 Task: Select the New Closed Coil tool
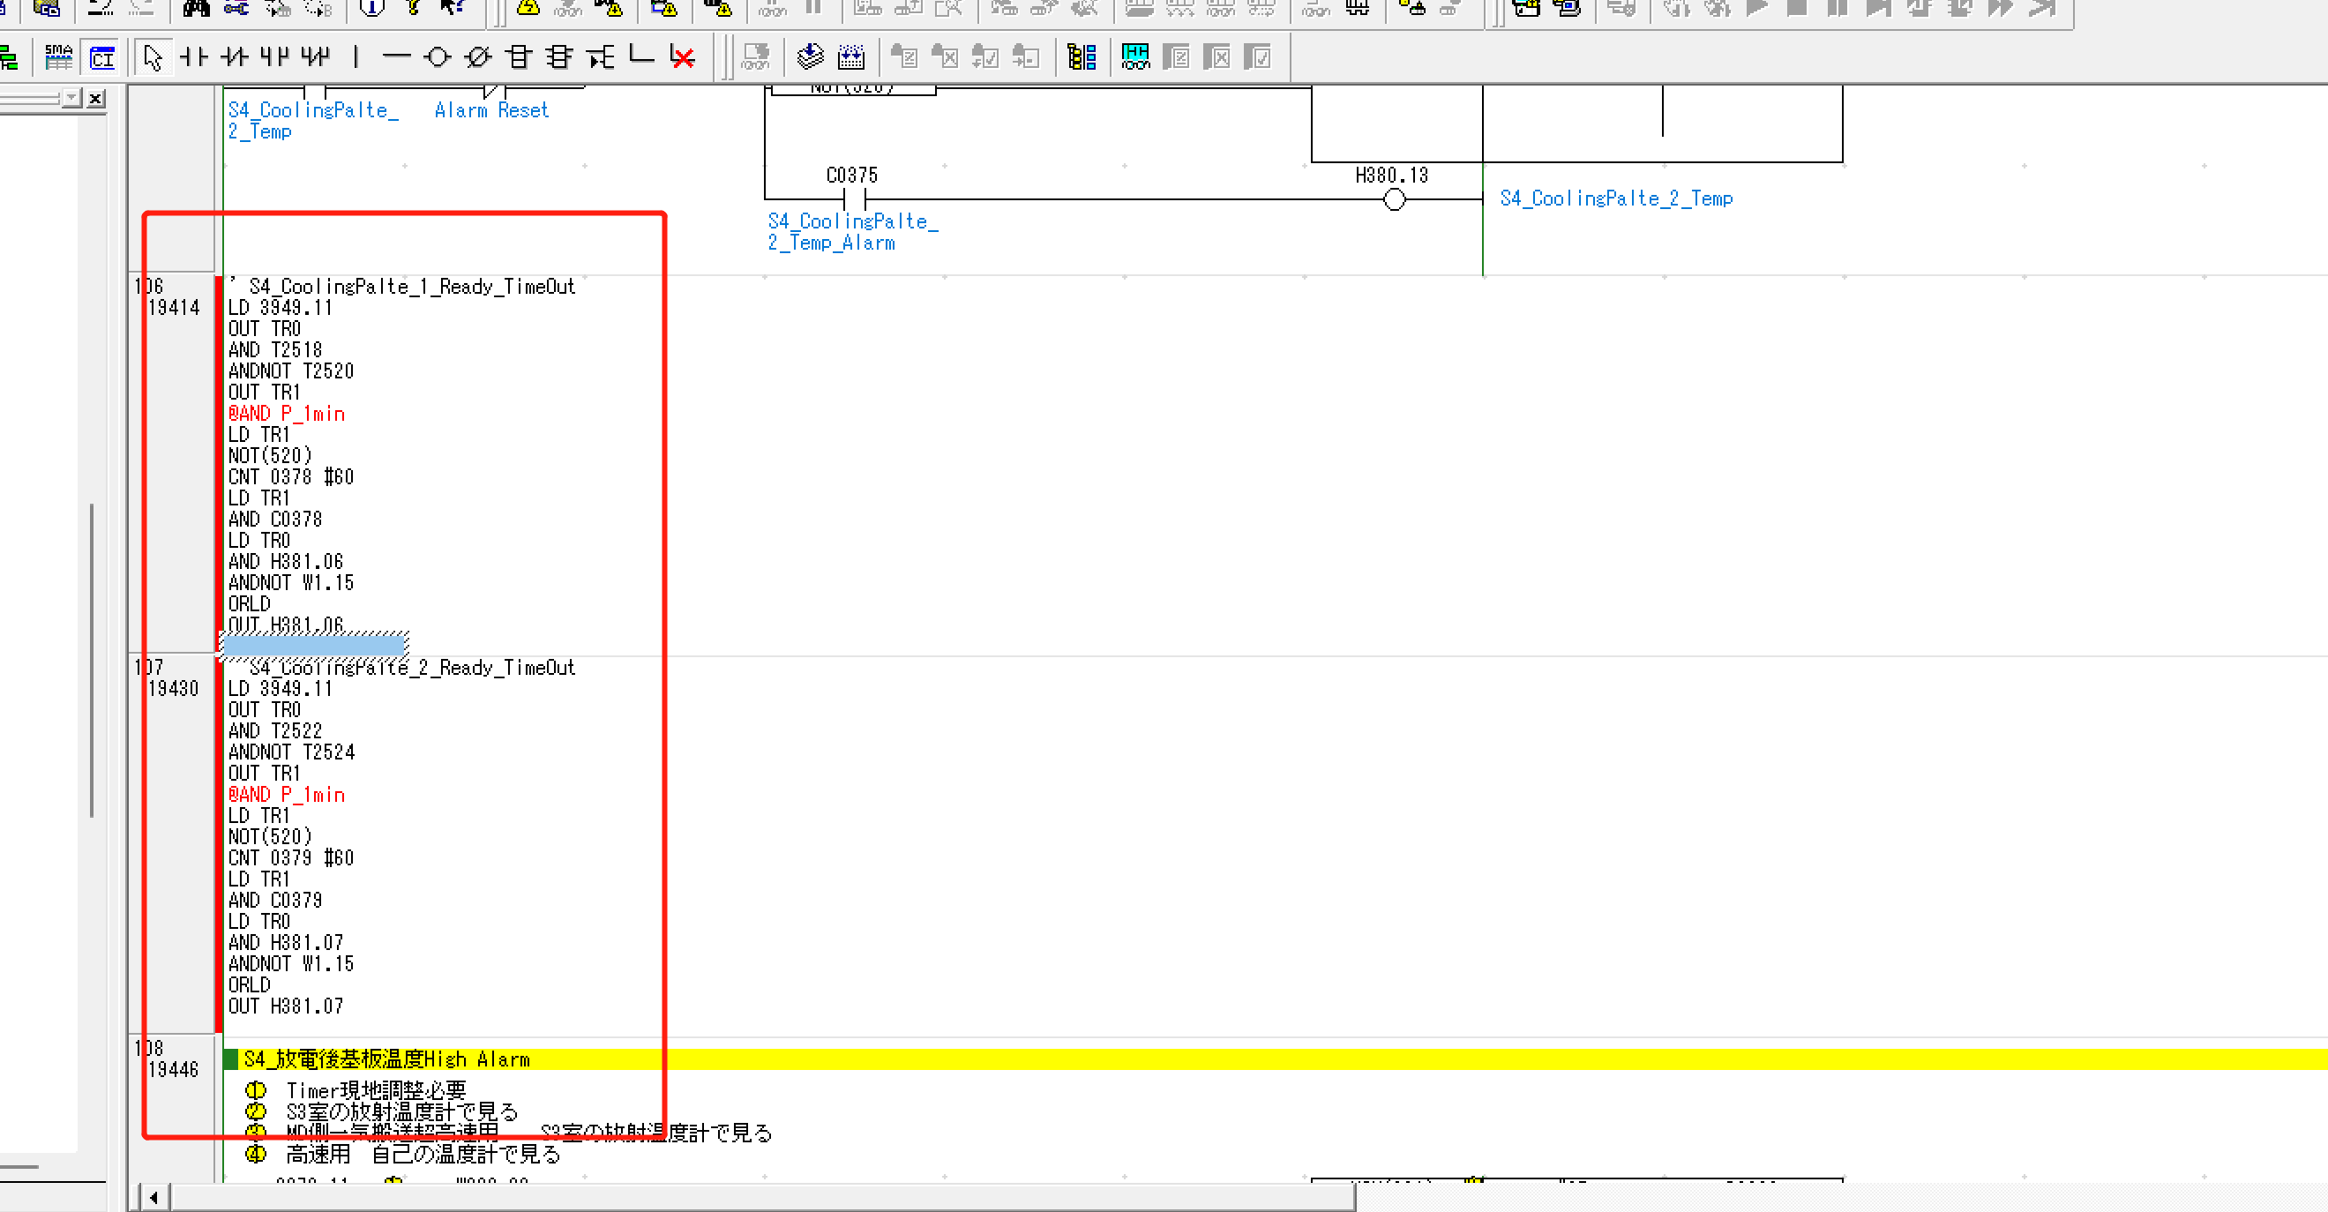tap(477, 58)
